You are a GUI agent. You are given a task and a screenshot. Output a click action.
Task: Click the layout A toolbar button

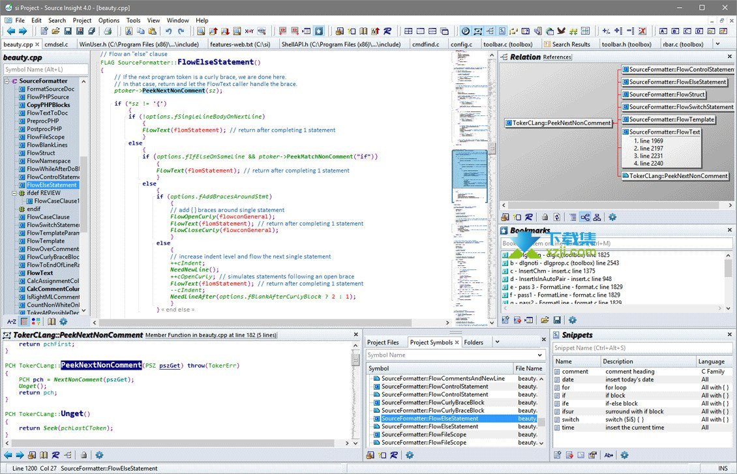click(x=663, y=31)
